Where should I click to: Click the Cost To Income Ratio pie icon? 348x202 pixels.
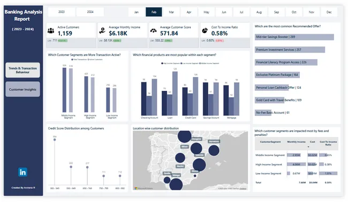pyautogui.click(x=205, y=30)
